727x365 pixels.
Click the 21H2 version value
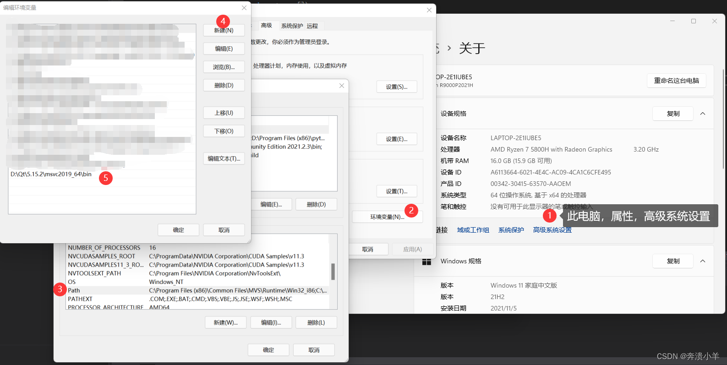[497, 297]
